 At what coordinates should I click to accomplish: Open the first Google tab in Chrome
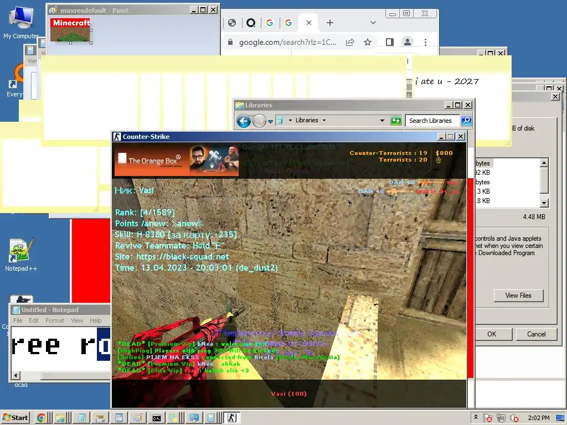270,23
